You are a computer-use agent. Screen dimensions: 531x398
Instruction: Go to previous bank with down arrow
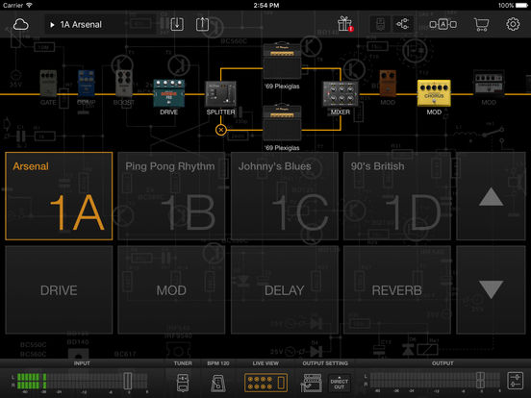[x=491, y=290]
